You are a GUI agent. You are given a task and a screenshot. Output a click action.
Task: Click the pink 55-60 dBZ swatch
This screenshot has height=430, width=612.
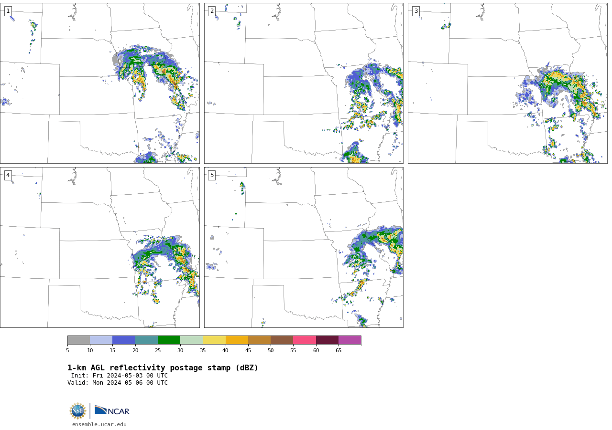(305, 340)
